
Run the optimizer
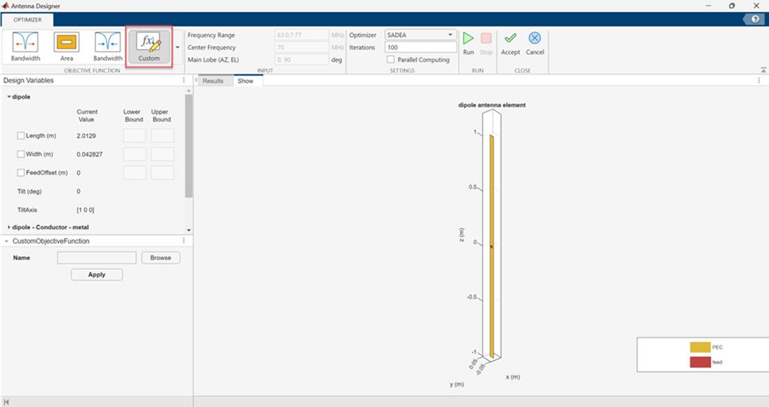[x=469, y=44]
